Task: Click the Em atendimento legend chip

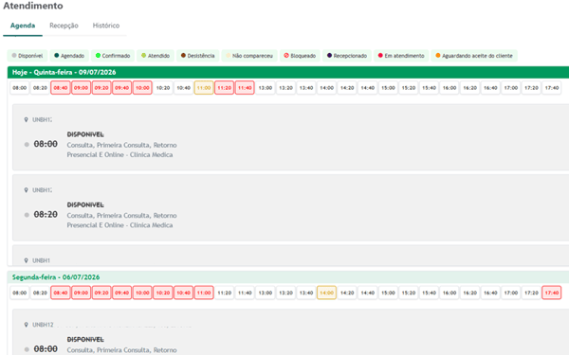Action: point(401,56)
